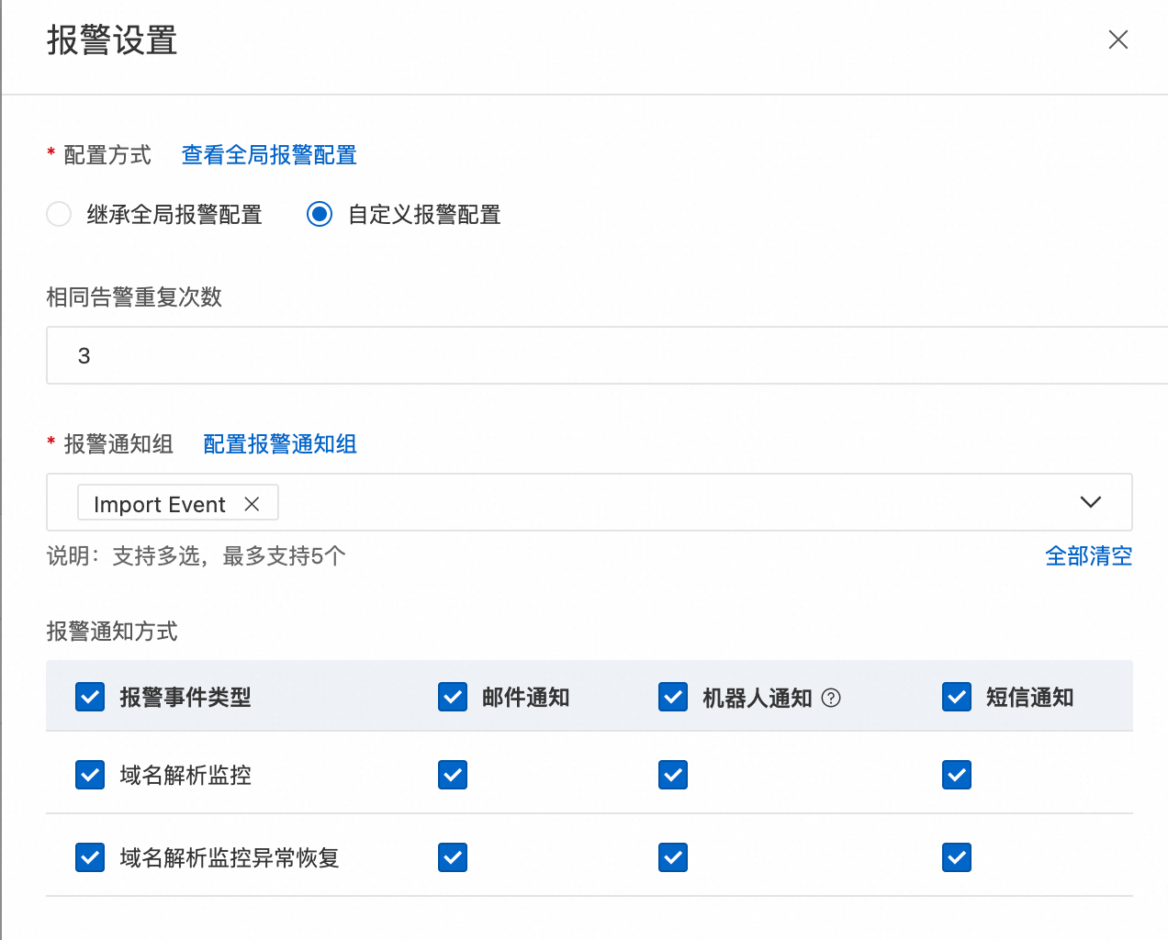1168x940 pixels.
Task: Toggle SMS notification for 域名解析监控
Action: (957, 775)
